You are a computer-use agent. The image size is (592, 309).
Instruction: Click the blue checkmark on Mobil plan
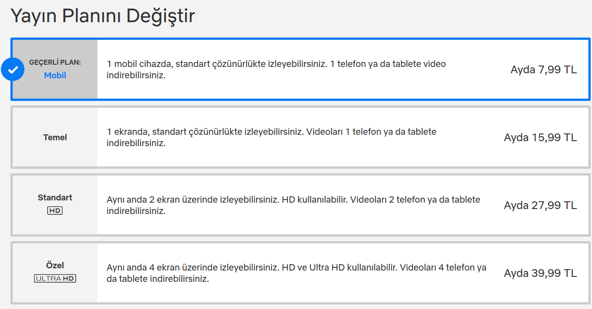13,69
